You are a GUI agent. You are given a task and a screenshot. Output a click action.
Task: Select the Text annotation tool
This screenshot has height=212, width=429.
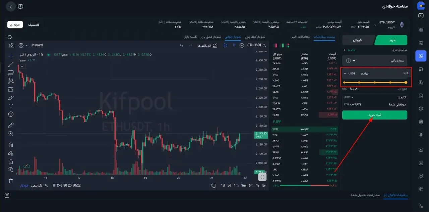(x=11, y=106)
